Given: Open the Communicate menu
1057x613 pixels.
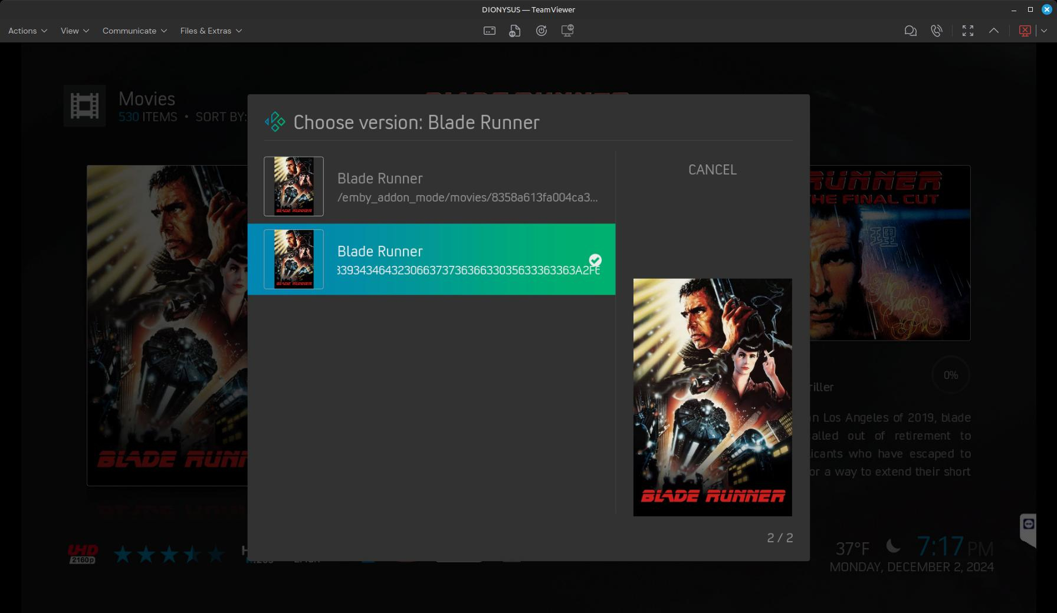Looking at the screenshot, I should pyautogui.click(x=134, y=31).
